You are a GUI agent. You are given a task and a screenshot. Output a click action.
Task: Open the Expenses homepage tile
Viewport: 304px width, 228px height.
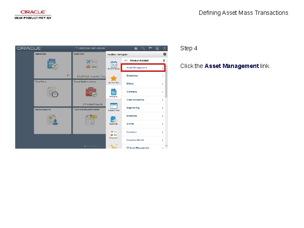click(90, 65)
